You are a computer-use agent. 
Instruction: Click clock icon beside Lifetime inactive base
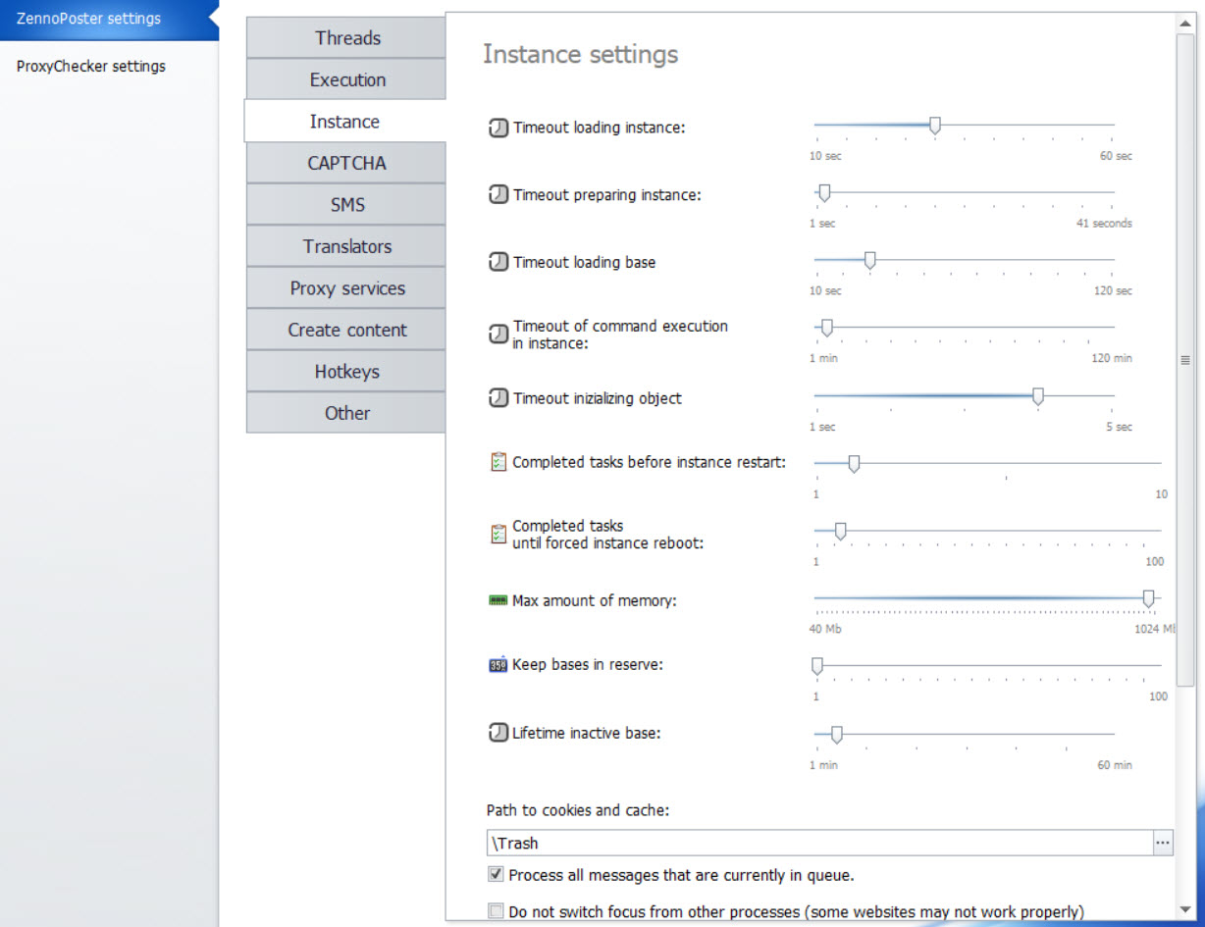click(x=498, y=733)
